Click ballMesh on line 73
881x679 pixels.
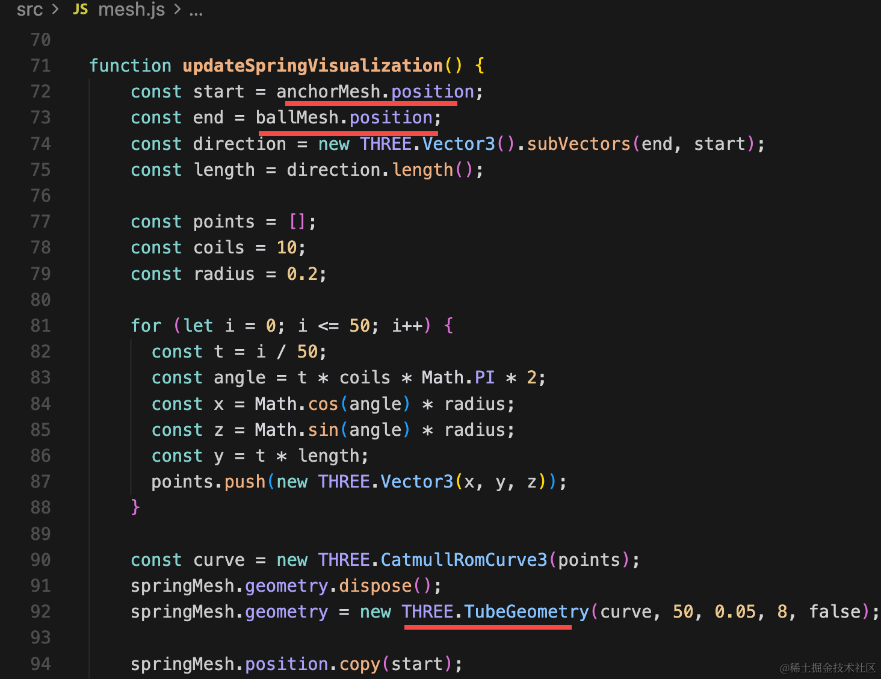297,117
